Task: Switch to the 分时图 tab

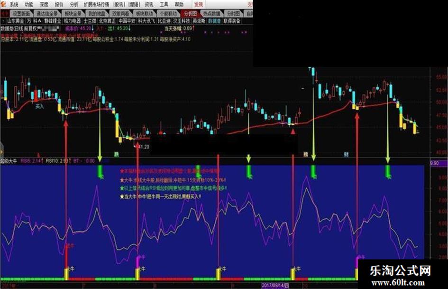Action: click(x=233, y=13)
